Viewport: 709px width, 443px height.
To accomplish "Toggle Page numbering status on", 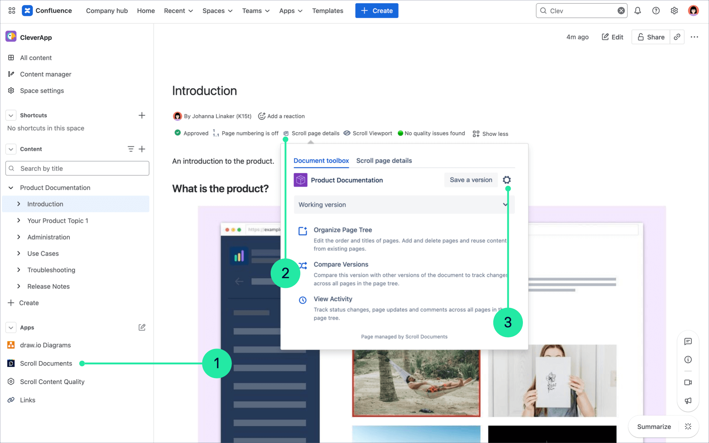I will [x=246, y=133].
